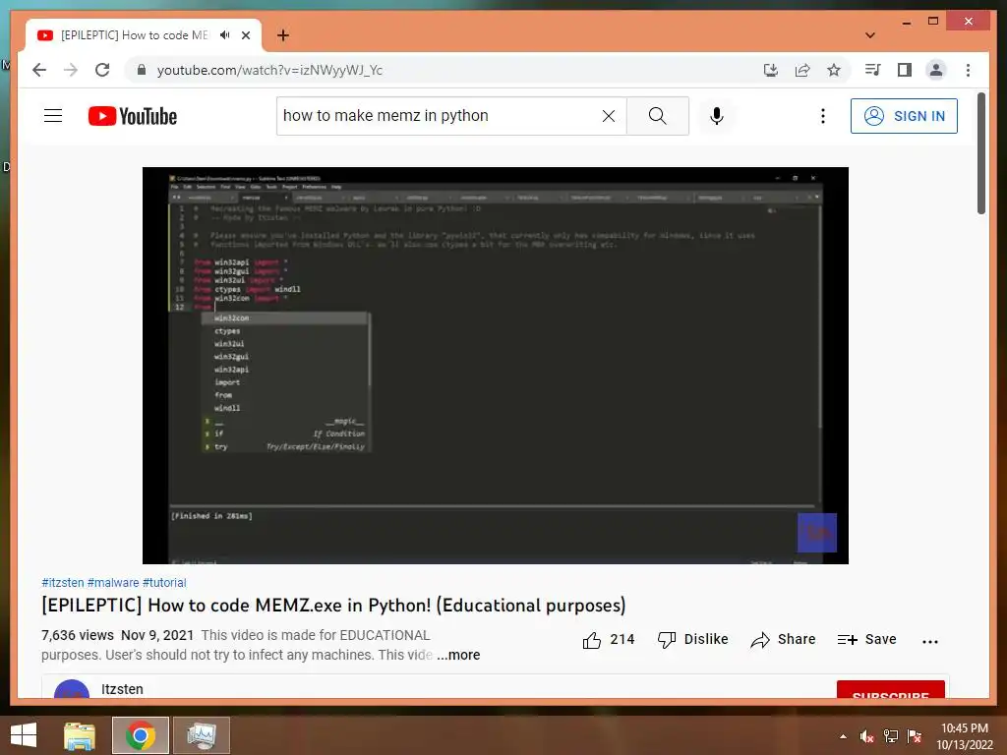
Task: Open the Chrome media controls icon
Action: pyautogui.click(x=873, y=70)
